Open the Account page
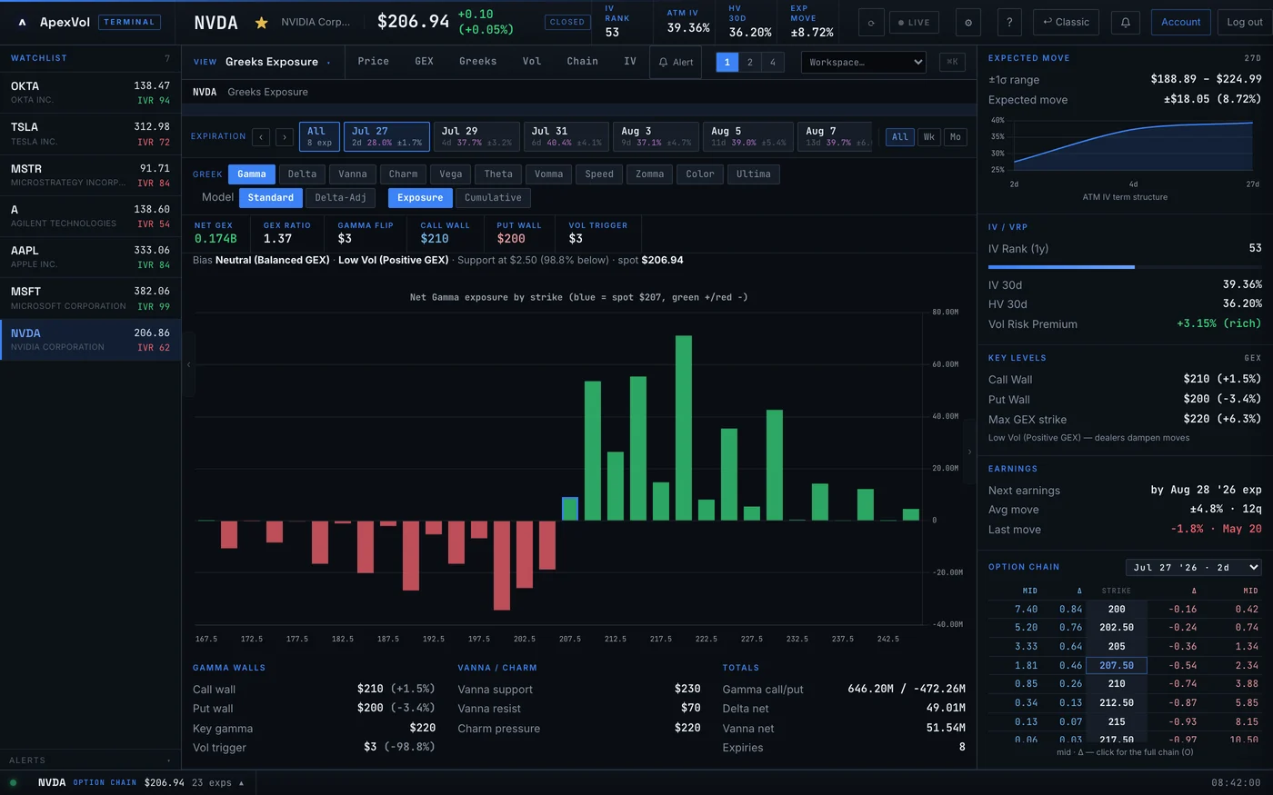This screenshot has width=1273, height=795. click(1180, 23)
